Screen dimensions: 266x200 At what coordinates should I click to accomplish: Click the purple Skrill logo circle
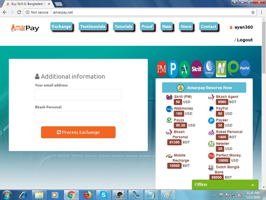[196, 69]
